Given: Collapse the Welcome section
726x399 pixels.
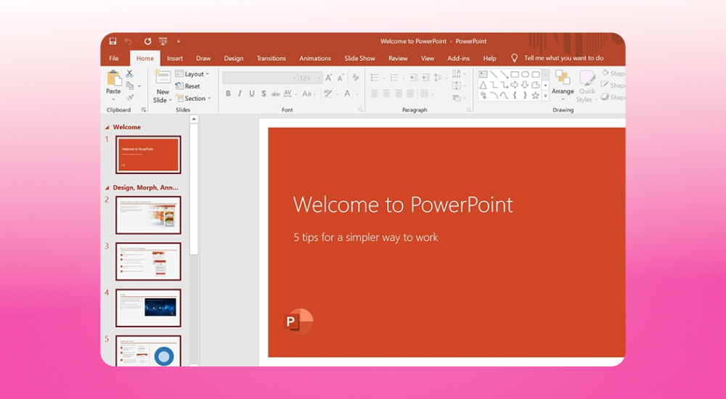Looking at the screenshot, I should point(107,127).
